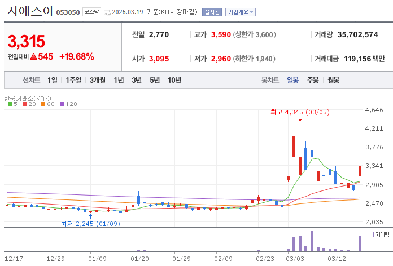Click the purple 120-day moving average swatch
Image resolution: width=393 pixels, height=266 pixels.
coord(62,104)
